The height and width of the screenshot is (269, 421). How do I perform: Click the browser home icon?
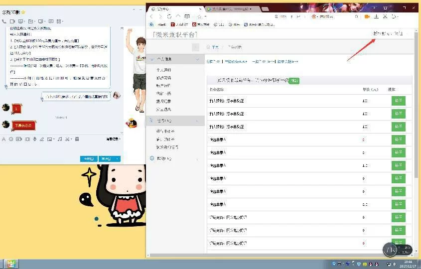[178, 16]
